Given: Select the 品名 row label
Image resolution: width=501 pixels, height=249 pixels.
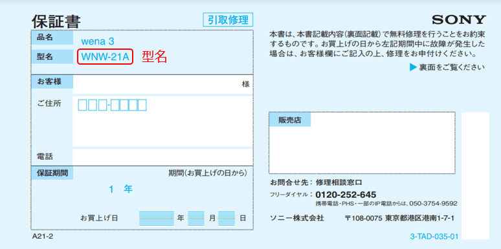Looking at the screenshot, I should click(x=52, y=38).
